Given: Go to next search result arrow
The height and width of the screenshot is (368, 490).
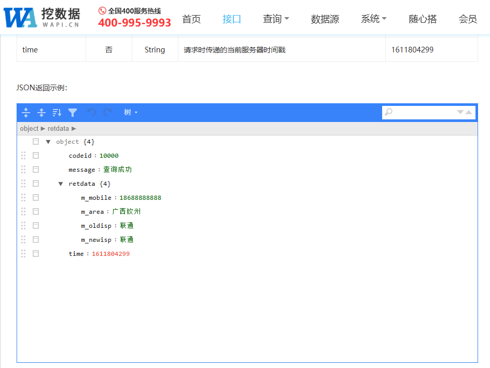Looking at the screenshot, I should [460, 112].
